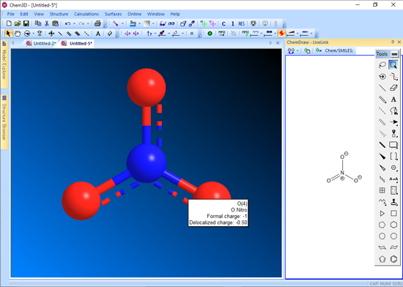Toggle the ChemDraw LiveLink pin icon
This screenshot has height=287, width=403.
(393, 42)
